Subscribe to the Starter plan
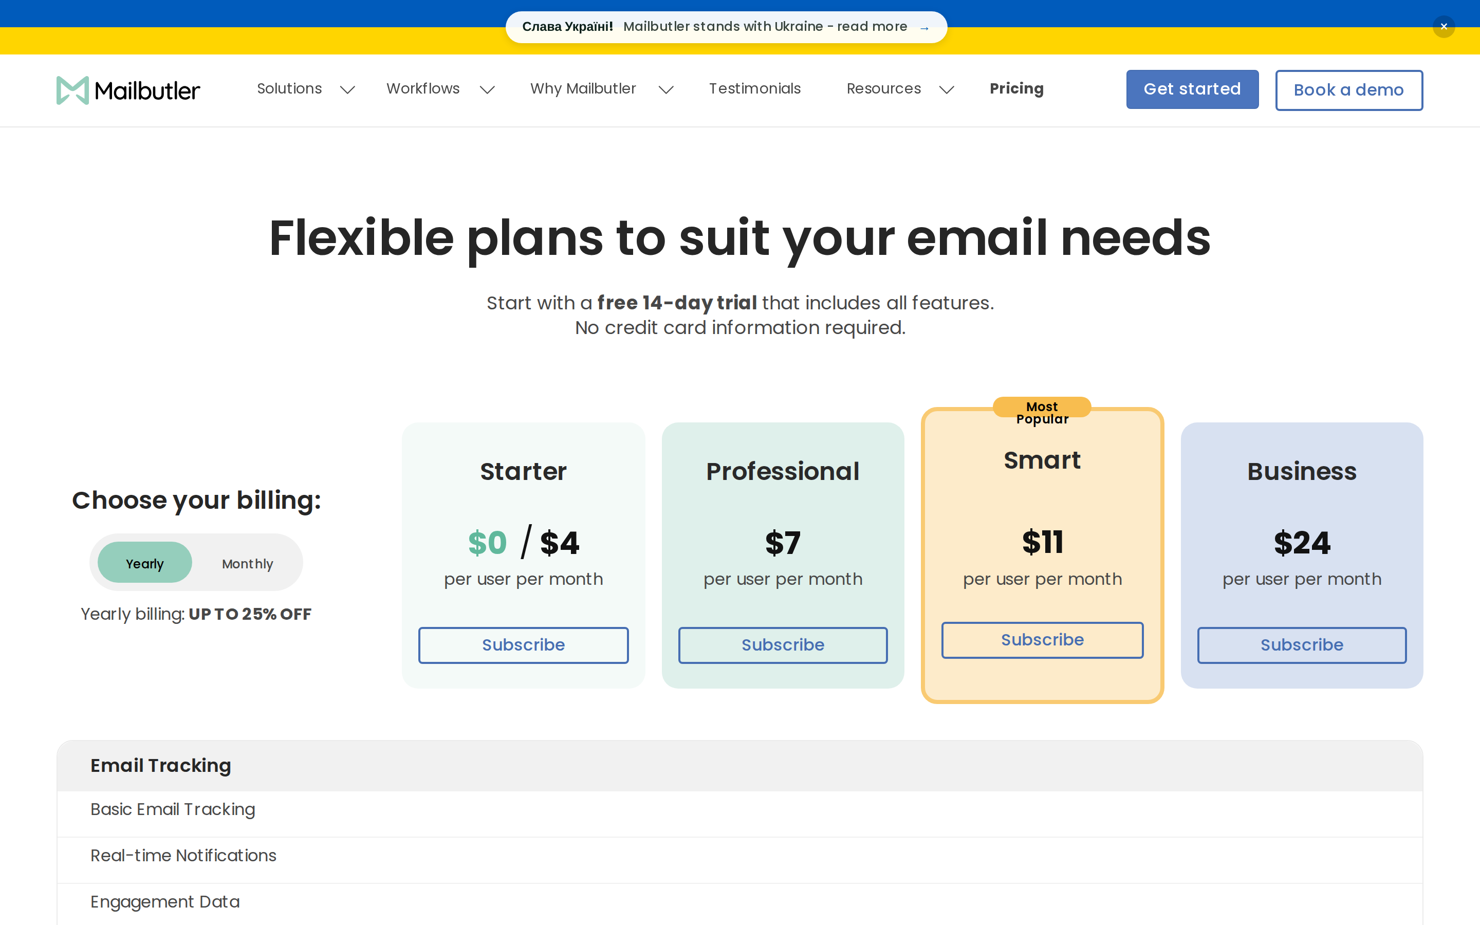The image size is (1480, 925). [x=524, y=645]
